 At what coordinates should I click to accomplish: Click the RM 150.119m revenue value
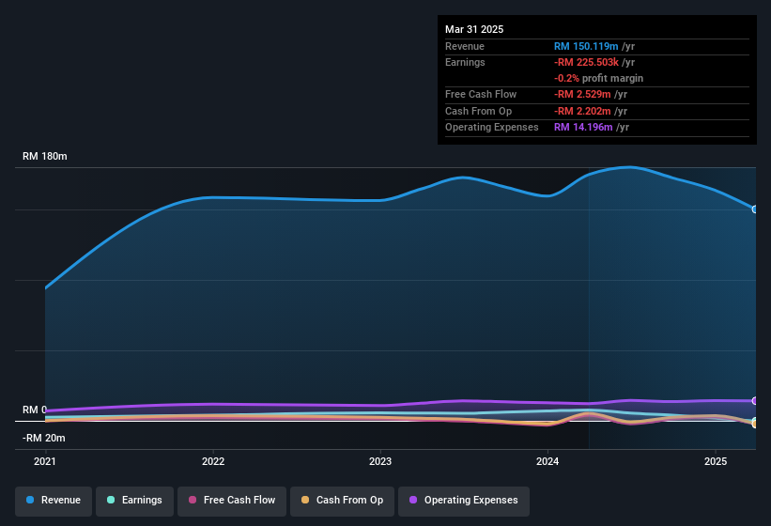click(x=586, y=46)
